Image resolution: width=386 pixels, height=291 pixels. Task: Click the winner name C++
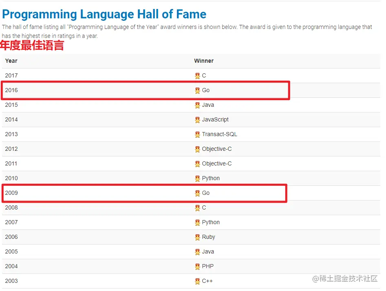point(207,281)
